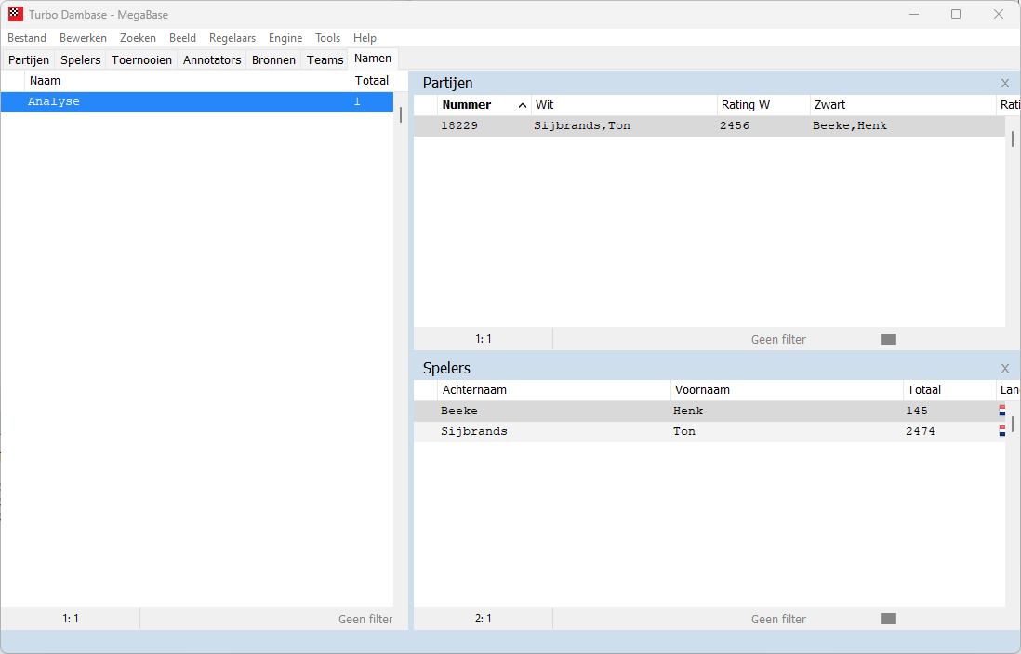Open the Engine menu
Image resolution: width=1021 pixels, height=654 pixels.
click(x=285, y=38)
